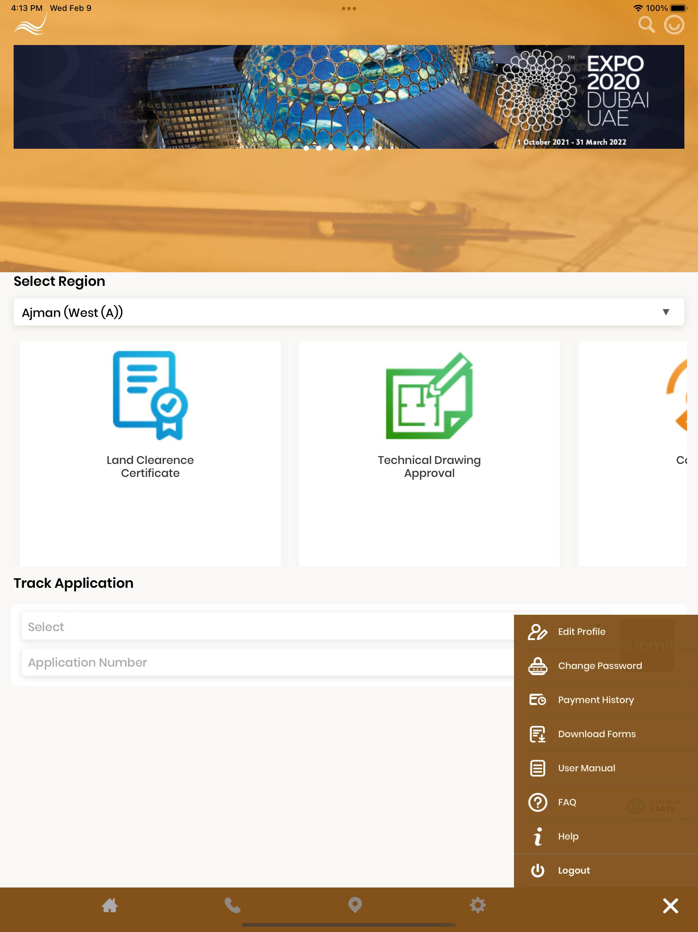
Task: Click the Land Clearence Certificate label
Action: click(x=150, y=466)
